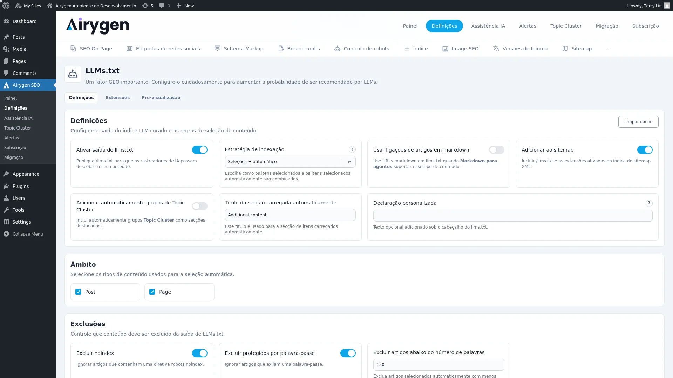Select the Definições sub-tab under LLMs.txt
673x378 pixels.
coord(81,98)
